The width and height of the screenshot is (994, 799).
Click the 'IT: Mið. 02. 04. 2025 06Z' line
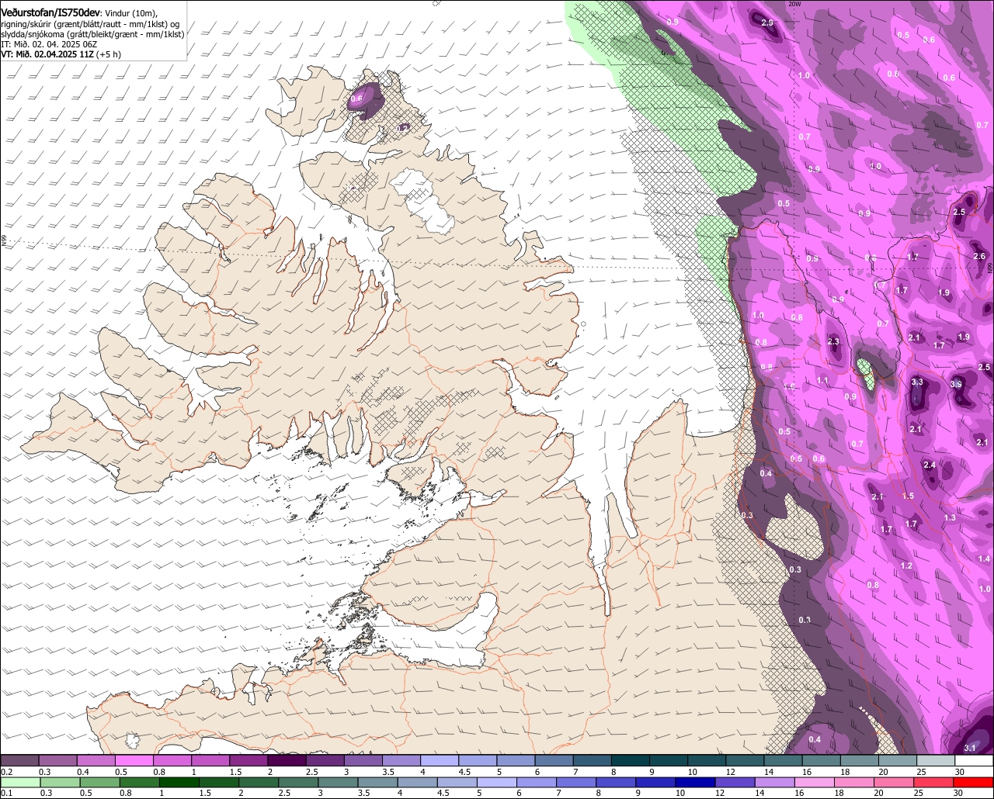point(49,44)
